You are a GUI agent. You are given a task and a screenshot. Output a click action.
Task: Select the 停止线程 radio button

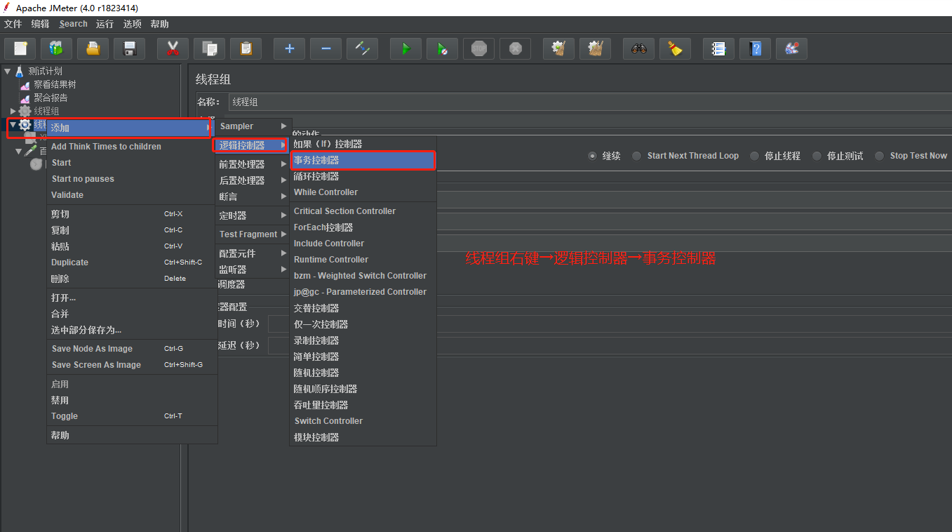(754, 156)
